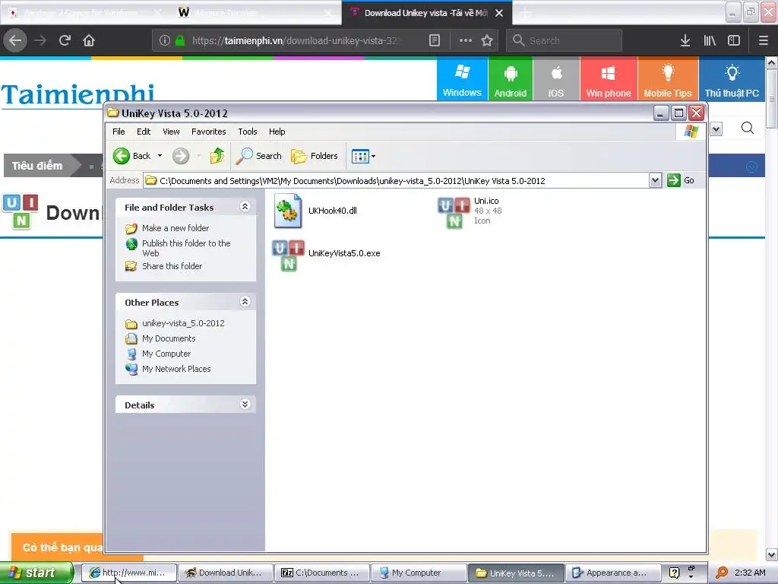Select the Uni.ico file icon
The height and width of the screenshot is (584, 778).
coord(454,213)
